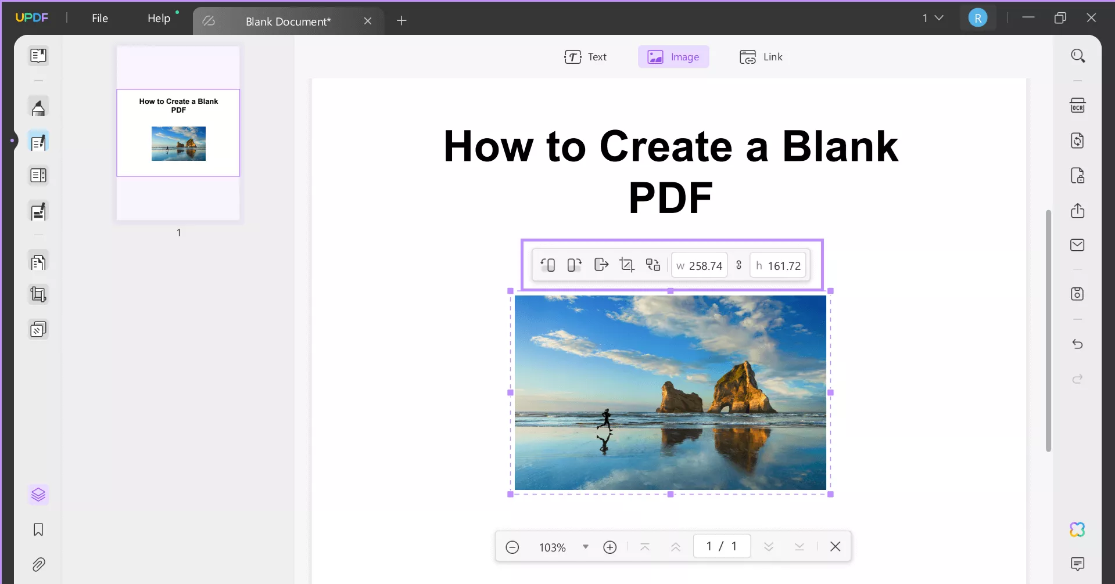This screenshot has height=584, width=1115.
Task: Extract the selected image
Action: coord(601,265)
